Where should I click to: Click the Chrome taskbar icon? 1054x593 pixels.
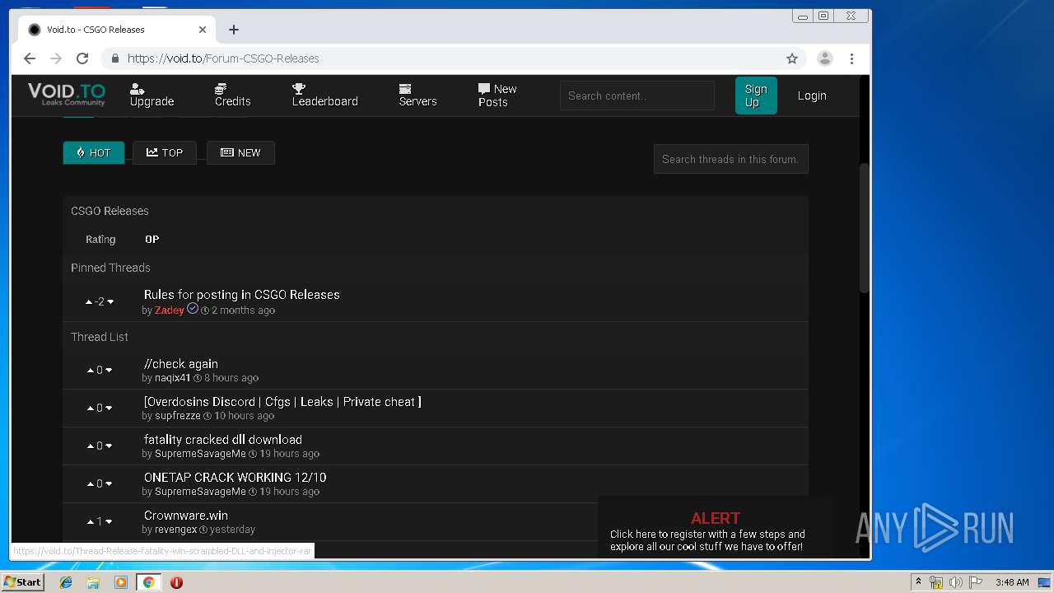point(149,582)
